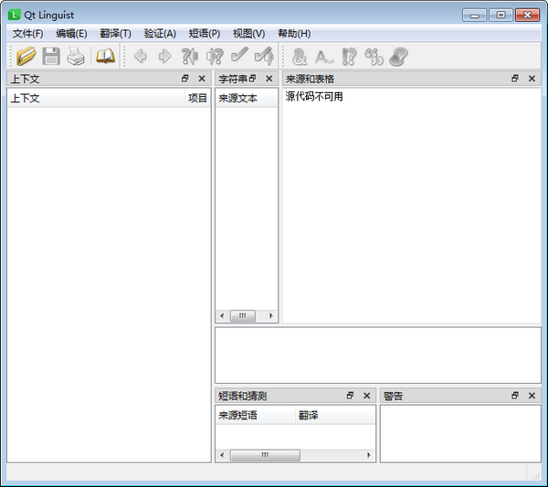Click the Print icon in toolbar
Image resolution: width=548 pixels, height=487 pixels.
click(76, 56)
